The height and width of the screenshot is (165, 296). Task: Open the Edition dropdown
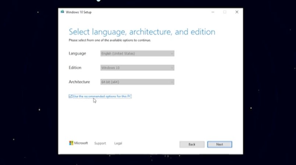point(137,68)
